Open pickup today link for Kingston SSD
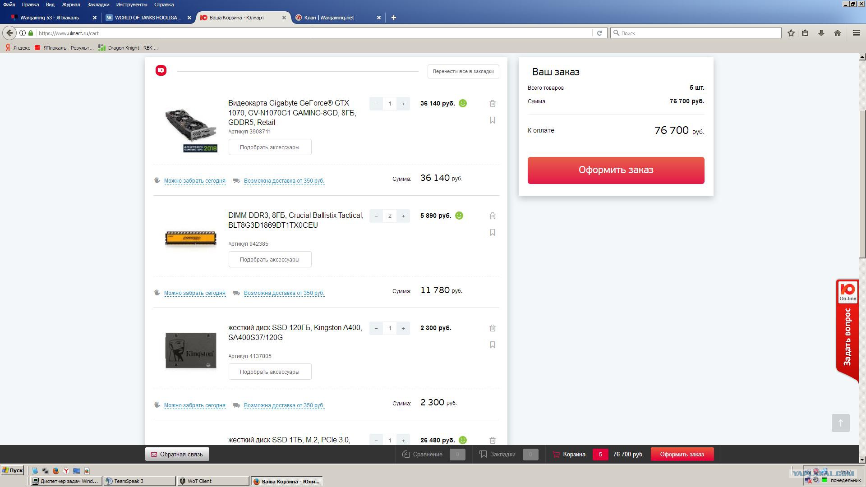866x487 pixels. [195, 405]
